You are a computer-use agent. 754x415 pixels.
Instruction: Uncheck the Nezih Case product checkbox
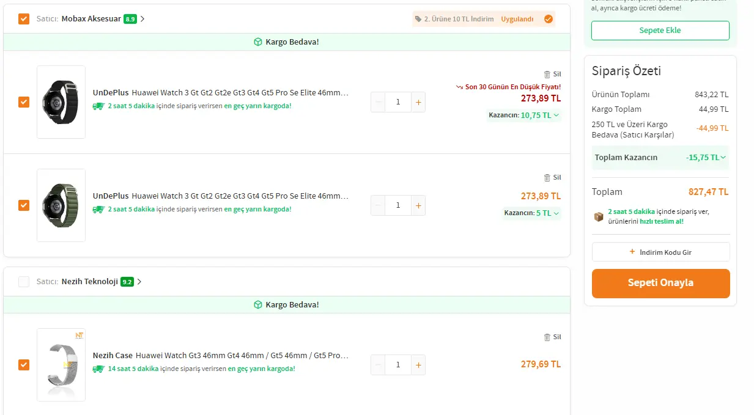pos(24,365)
